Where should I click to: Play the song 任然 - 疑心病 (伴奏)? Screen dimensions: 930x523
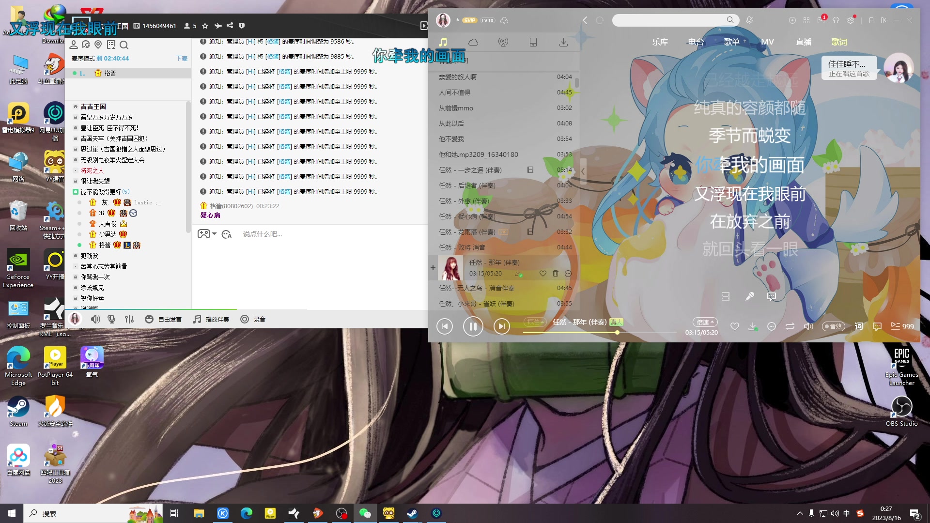[505, 216]
